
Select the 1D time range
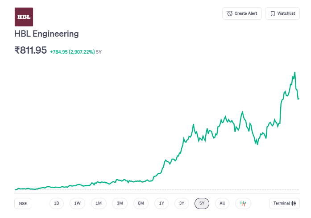pyautogui.click(x=57, y=203)
